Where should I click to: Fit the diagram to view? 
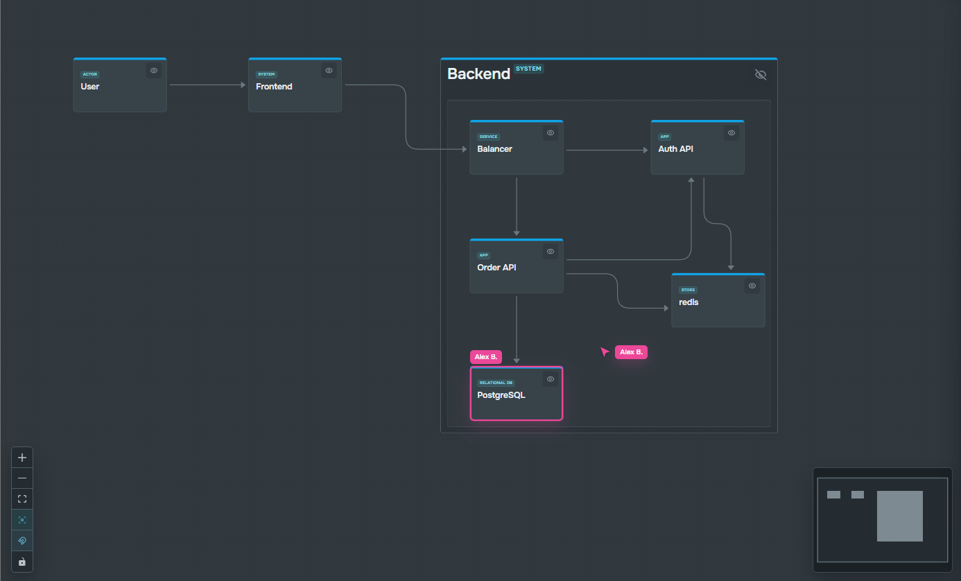(22, 499)
